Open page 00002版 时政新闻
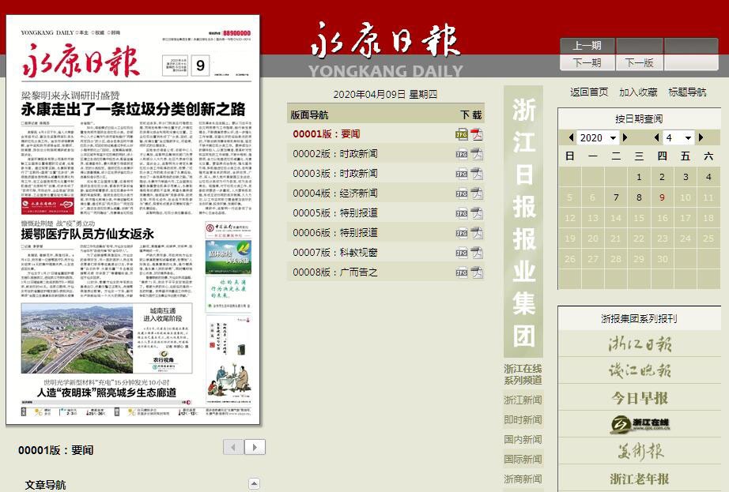The width and height of the screenshot is (729, 492). pos(335,154)
